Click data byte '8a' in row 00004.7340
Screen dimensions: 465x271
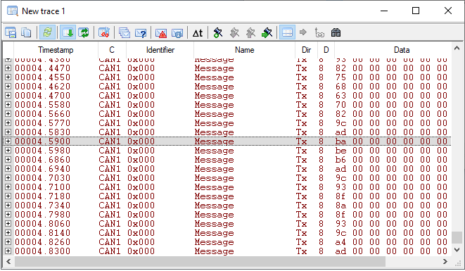point(340,206)
